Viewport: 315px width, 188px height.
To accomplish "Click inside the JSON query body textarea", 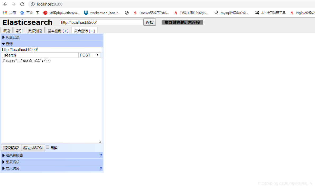I will pyautogui.click(x=51, y=100).
